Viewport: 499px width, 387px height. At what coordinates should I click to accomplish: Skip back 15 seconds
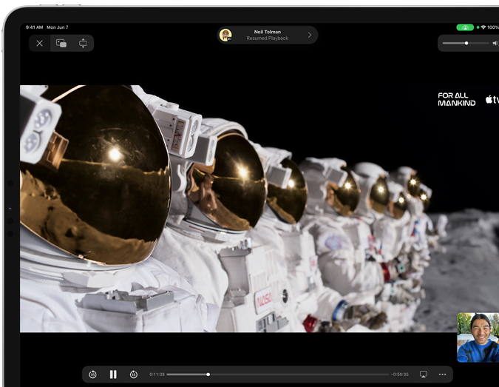[x=92, y=374]
